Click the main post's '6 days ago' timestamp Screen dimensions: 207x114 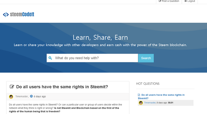[x=40, y=97]
